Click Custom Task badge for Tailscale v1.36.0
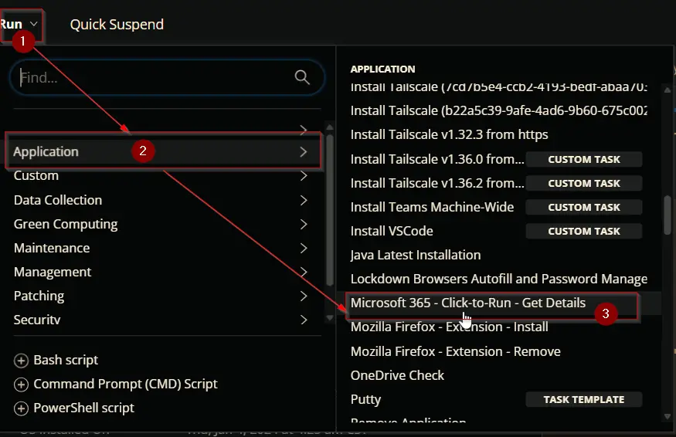The image size is (676, 437). (x=584, y=160)
